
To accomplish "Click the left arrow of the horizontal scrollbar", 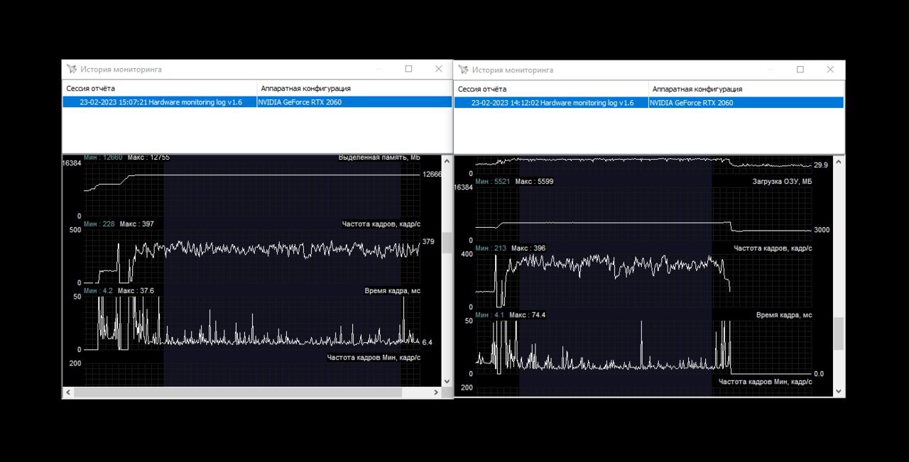I will 68,392.
